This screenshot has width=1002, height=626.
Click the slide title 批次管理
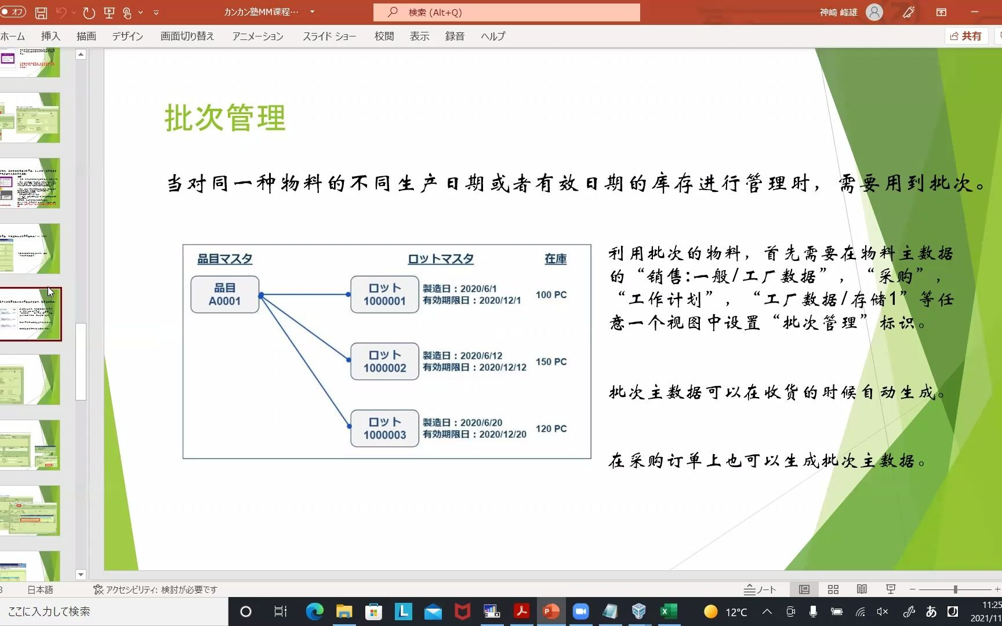point(225,118)
